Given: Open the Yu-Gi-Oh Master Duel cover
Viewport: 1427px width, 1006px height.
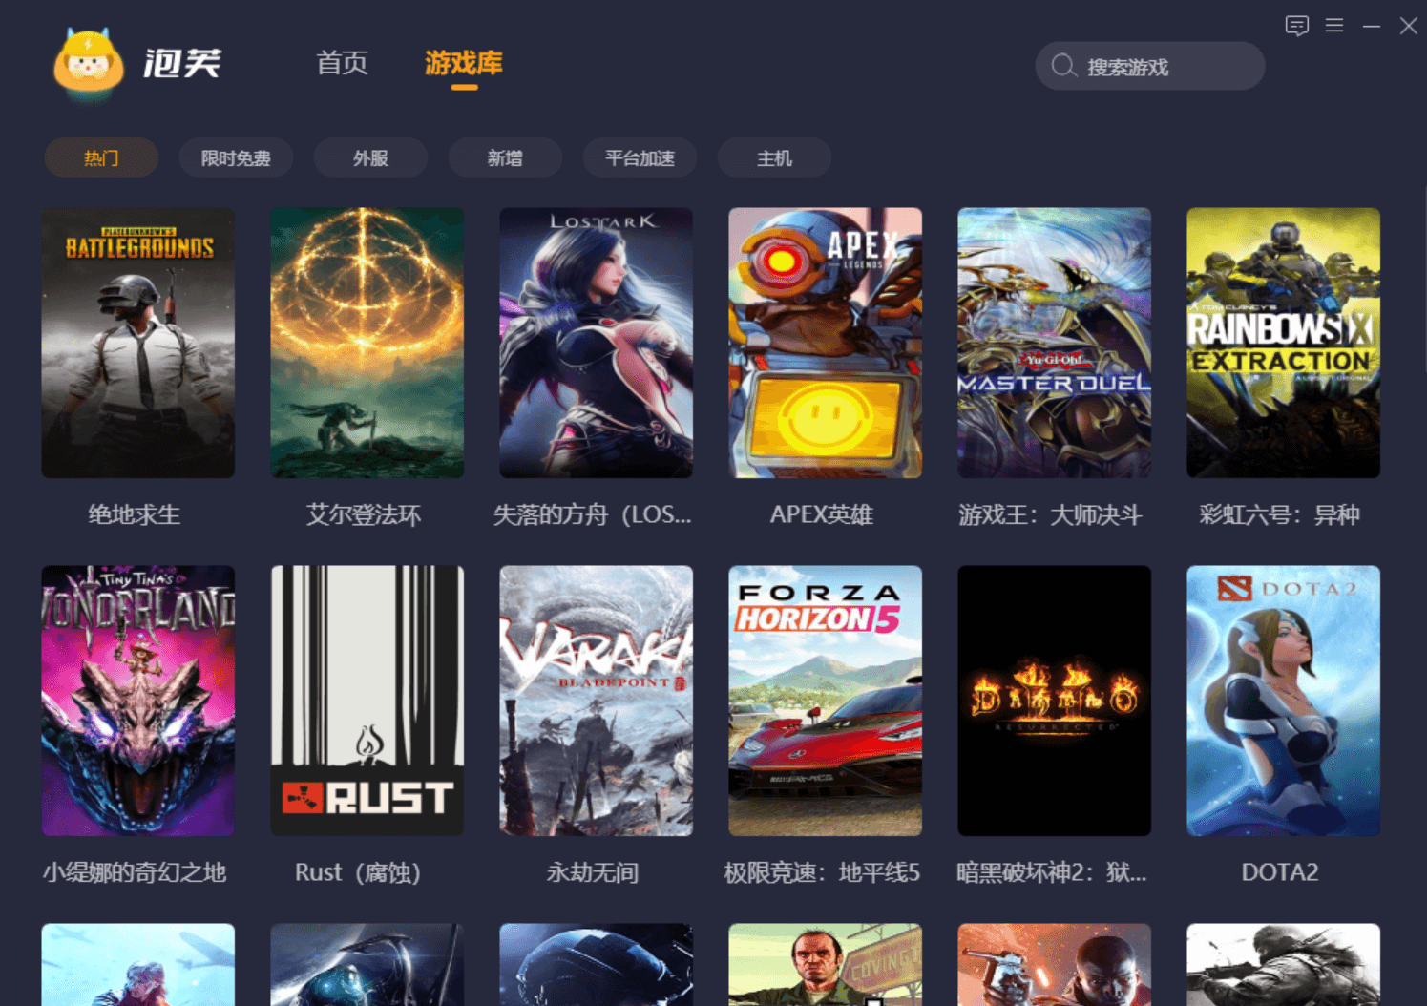Looking at the screenshot, I should point(1055,343).
